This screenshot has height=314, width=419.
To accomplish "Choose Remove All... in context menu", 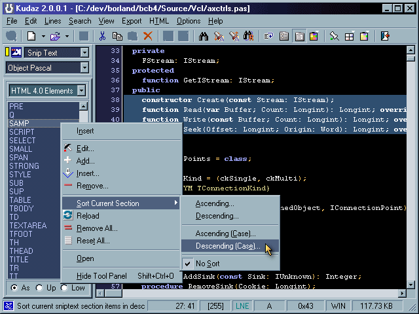I will pos(120,228).
